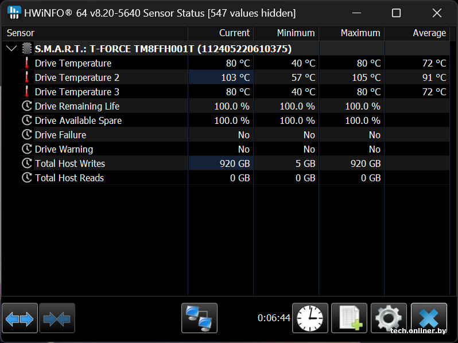The height and width of the screenshot is (343, 458).
Task: Click the Sensor column header
Action: tap(95, 33)
